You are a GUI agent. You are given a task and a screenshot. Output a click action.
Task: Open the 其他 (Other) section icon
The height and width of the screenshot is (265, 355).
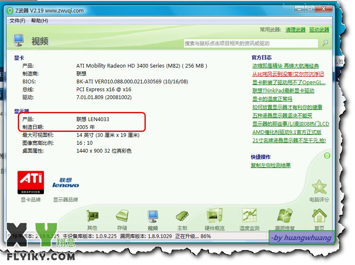[92, 216]
